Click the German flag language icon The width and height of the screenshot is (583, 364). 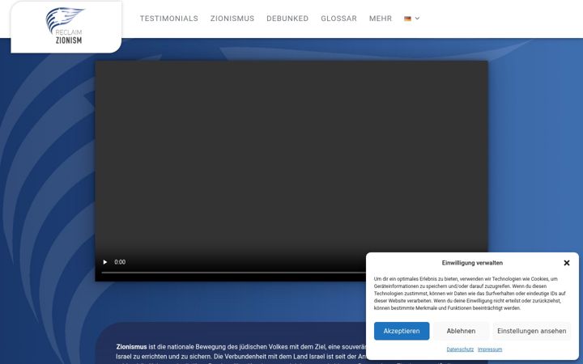click(407, 18)
